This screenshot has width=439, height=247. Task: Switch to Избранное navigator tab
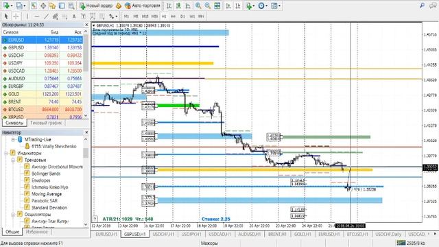[36, 232]
